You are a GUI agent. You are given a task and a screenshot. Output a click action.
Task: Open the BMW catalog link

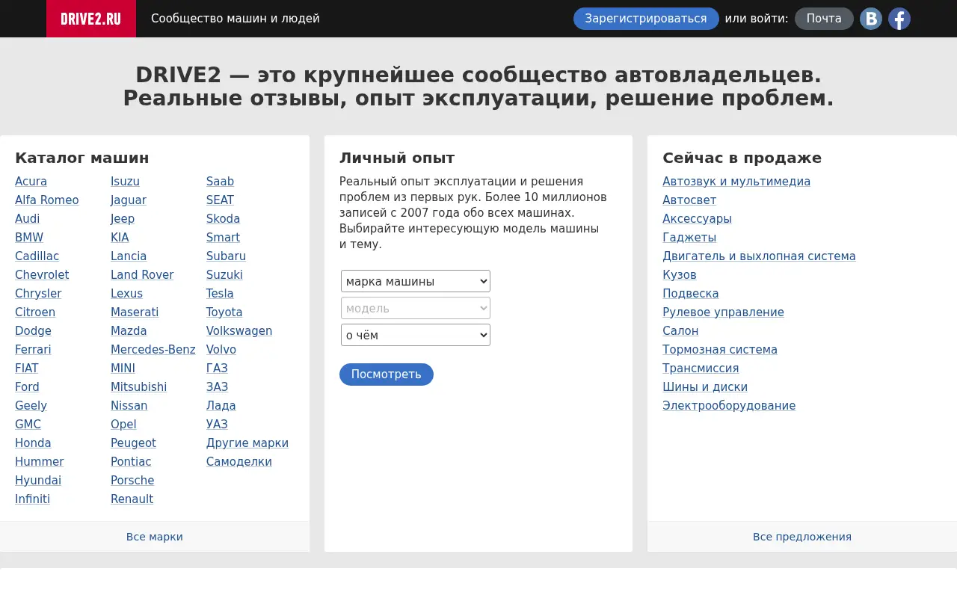[x=29, y=238]
